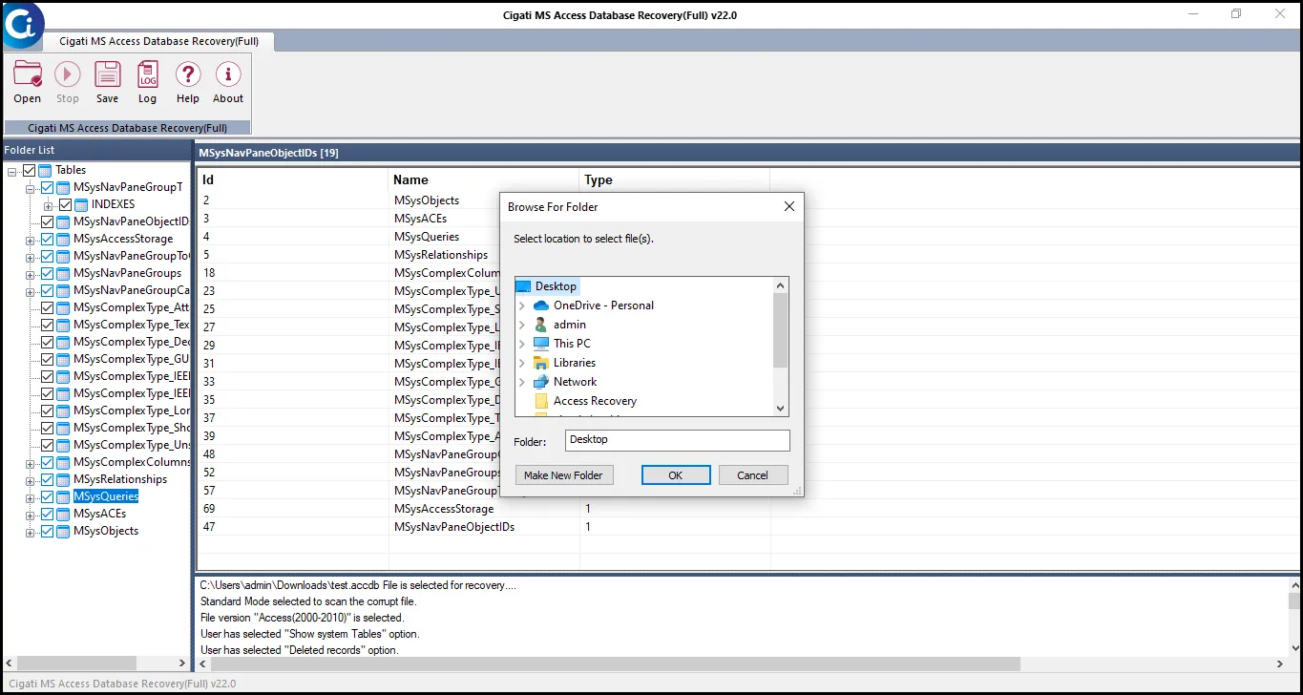Uncheck the MSysNavPaneGroupT checkbox

pos(47,187)
